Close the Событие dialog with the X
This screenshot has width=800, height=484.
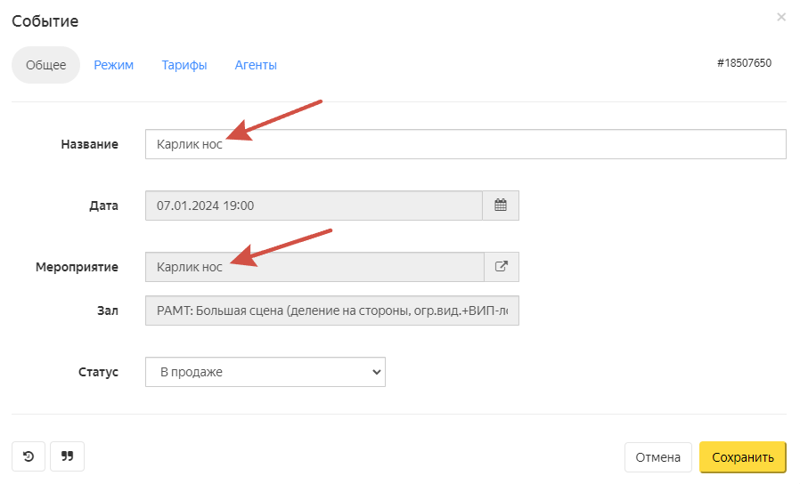[x=781, y=17]
